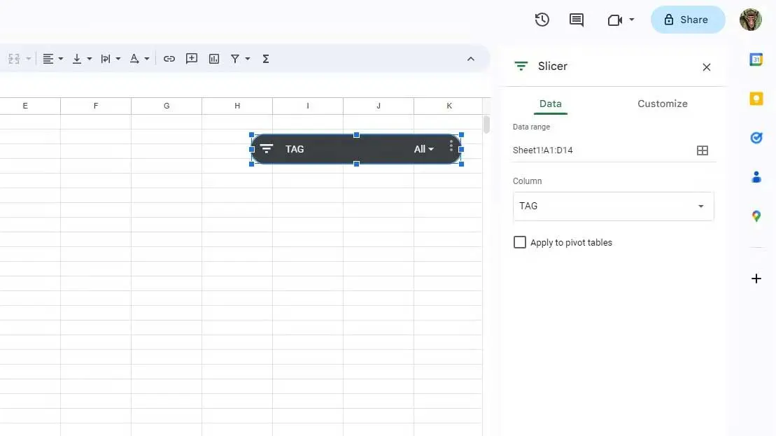Open the functions (Σ) menu
Image resolution: width=776 pixels, height=436 pixels.
click(x=265, y=59)
